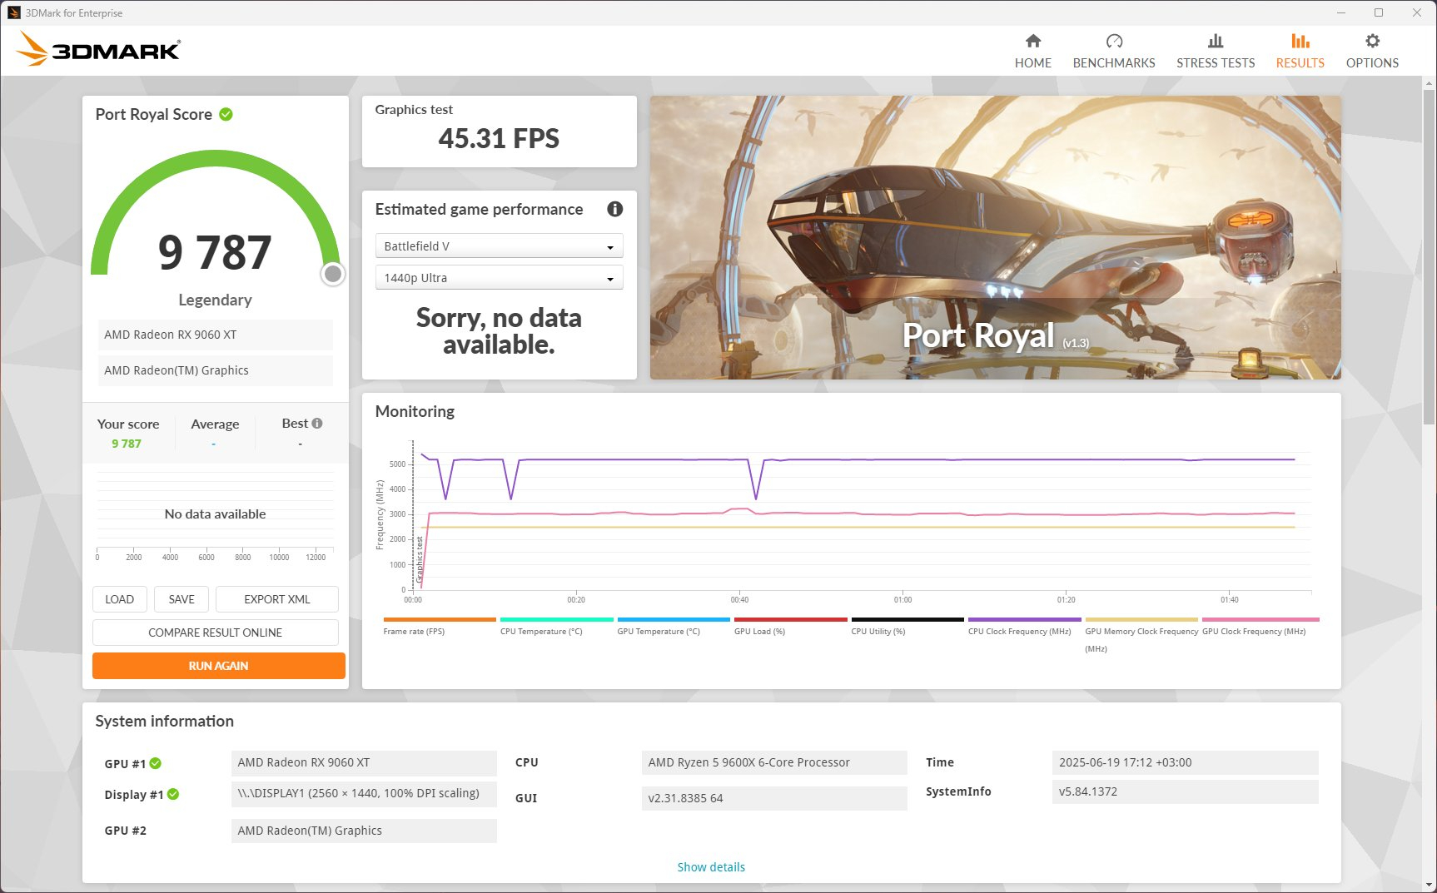
Task: Click the Port Royal benchmark image
Action: tap(995, 237)
